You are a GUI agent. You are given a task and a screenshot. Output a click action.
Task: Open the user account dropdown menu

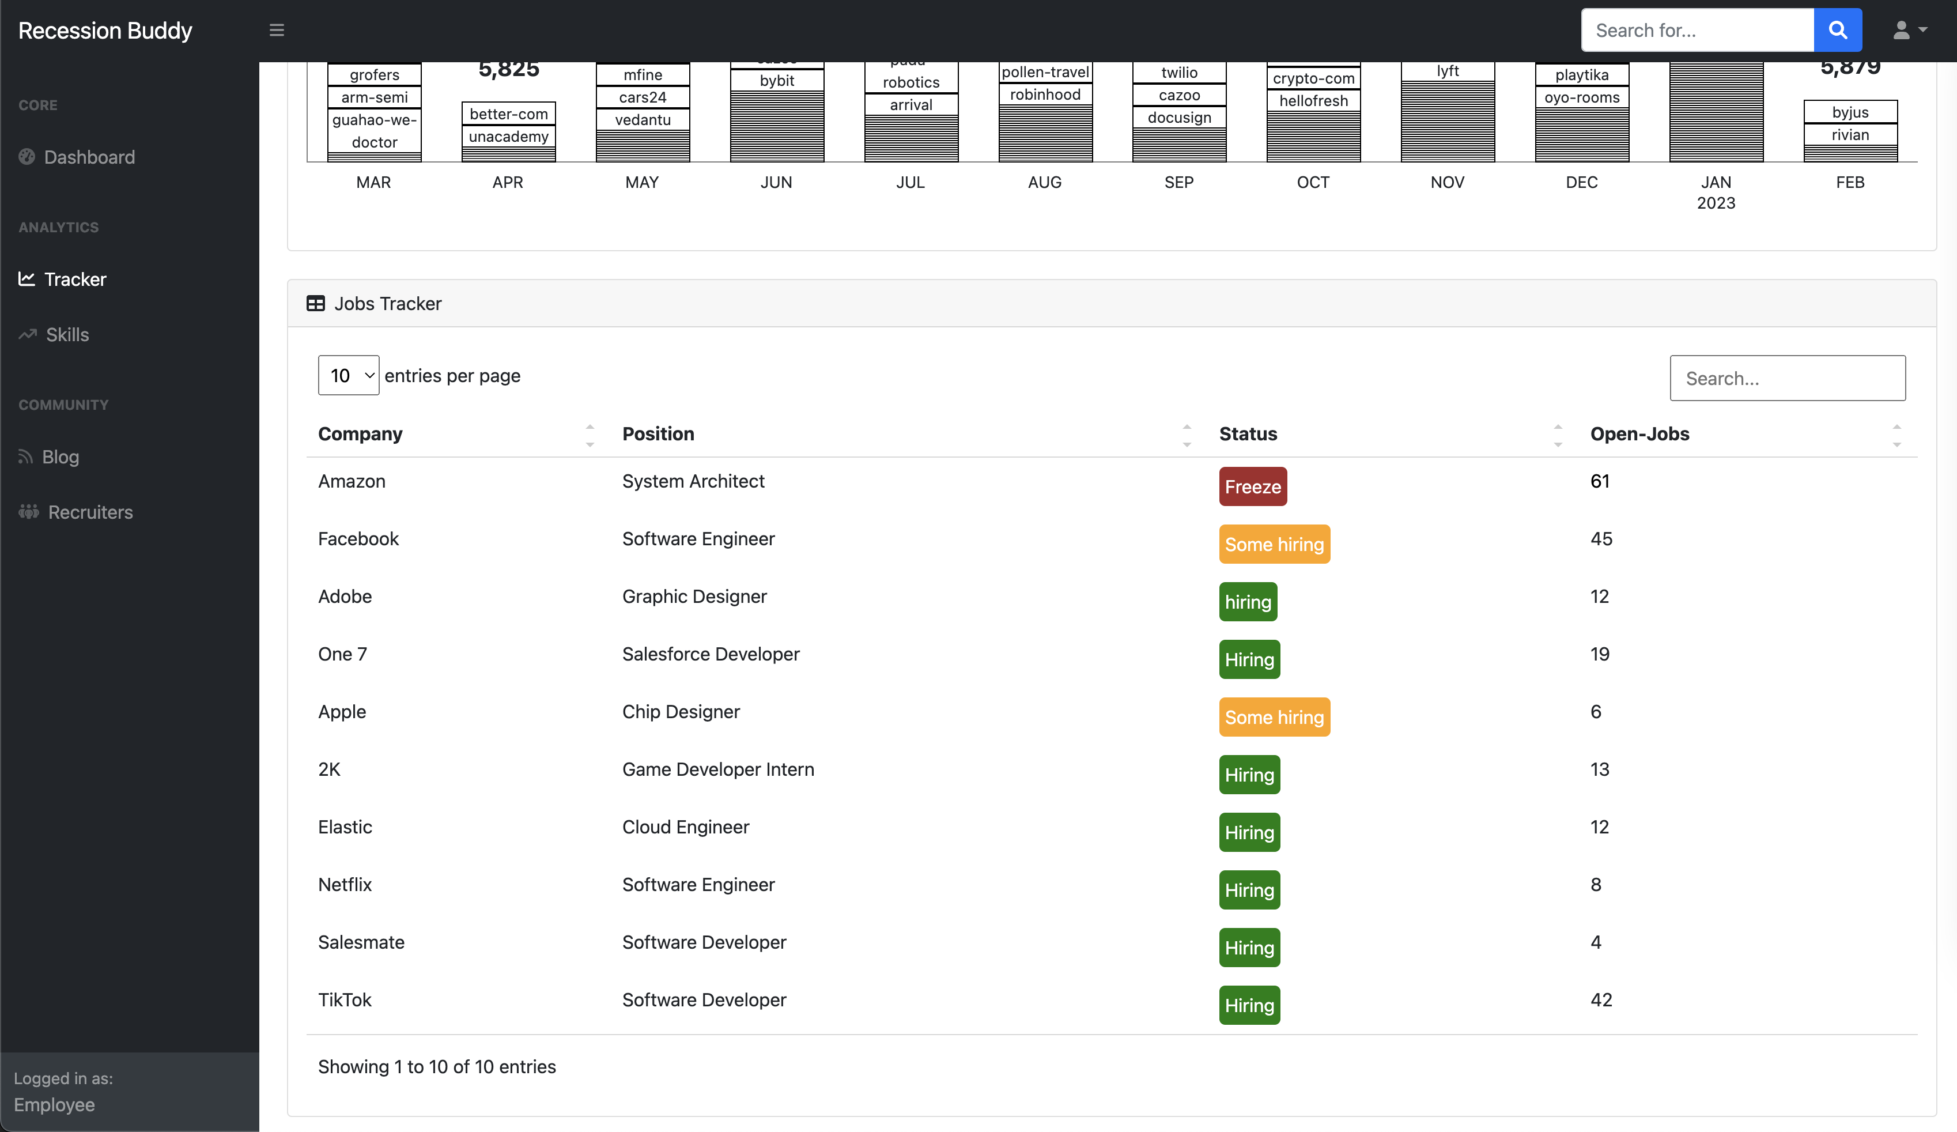pyautogui.click(x=1909, y=31)
